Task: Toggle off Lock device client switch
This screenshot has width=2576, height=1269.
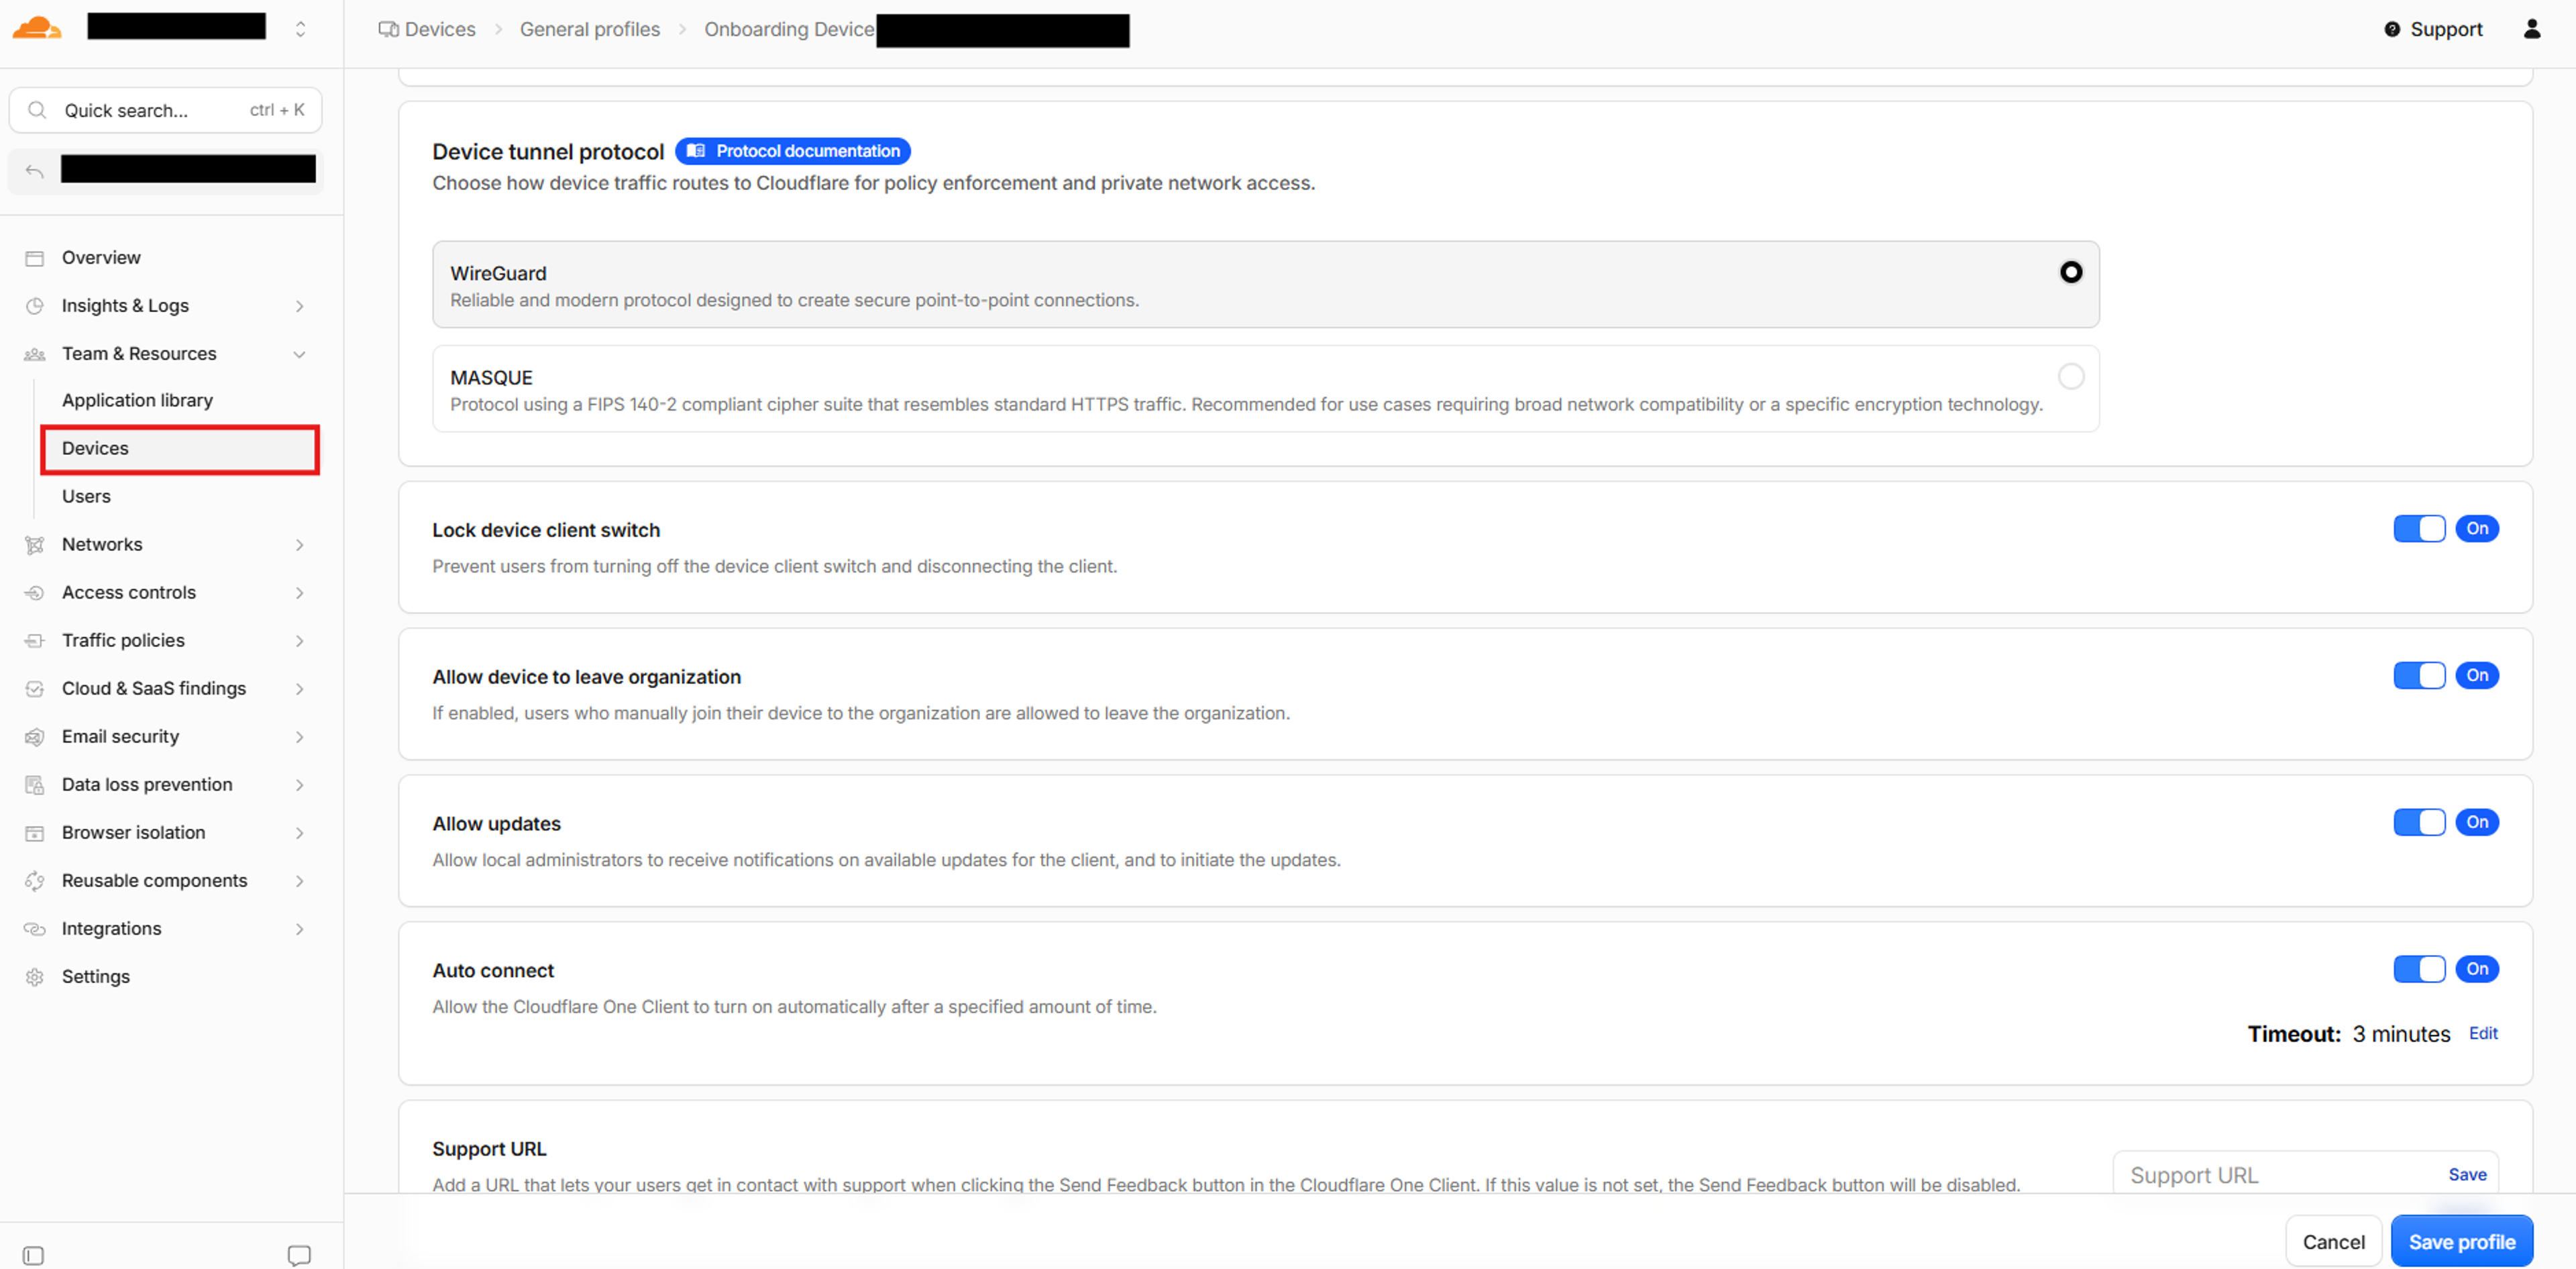Action: tap(2418, 529)
